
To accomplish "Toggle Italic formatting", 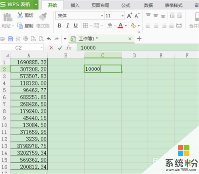I will pyautogui.click(x=68, y=26).
